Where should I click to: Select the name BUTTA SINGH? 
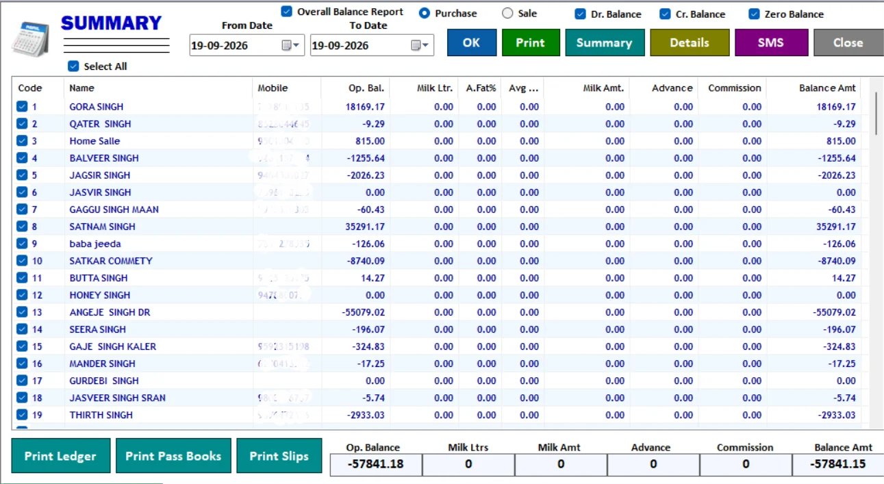(99, 278)
